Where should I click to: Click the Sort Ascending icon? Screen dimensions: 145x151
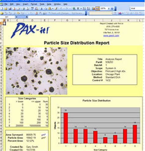(84, 9)
